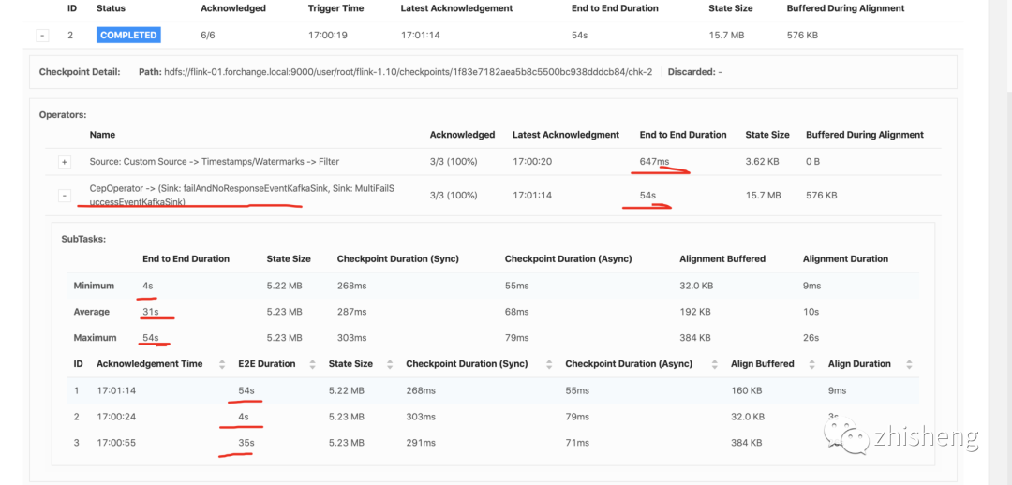
Task: Click the 3.62 KB state size
Action: click(763, 161)
